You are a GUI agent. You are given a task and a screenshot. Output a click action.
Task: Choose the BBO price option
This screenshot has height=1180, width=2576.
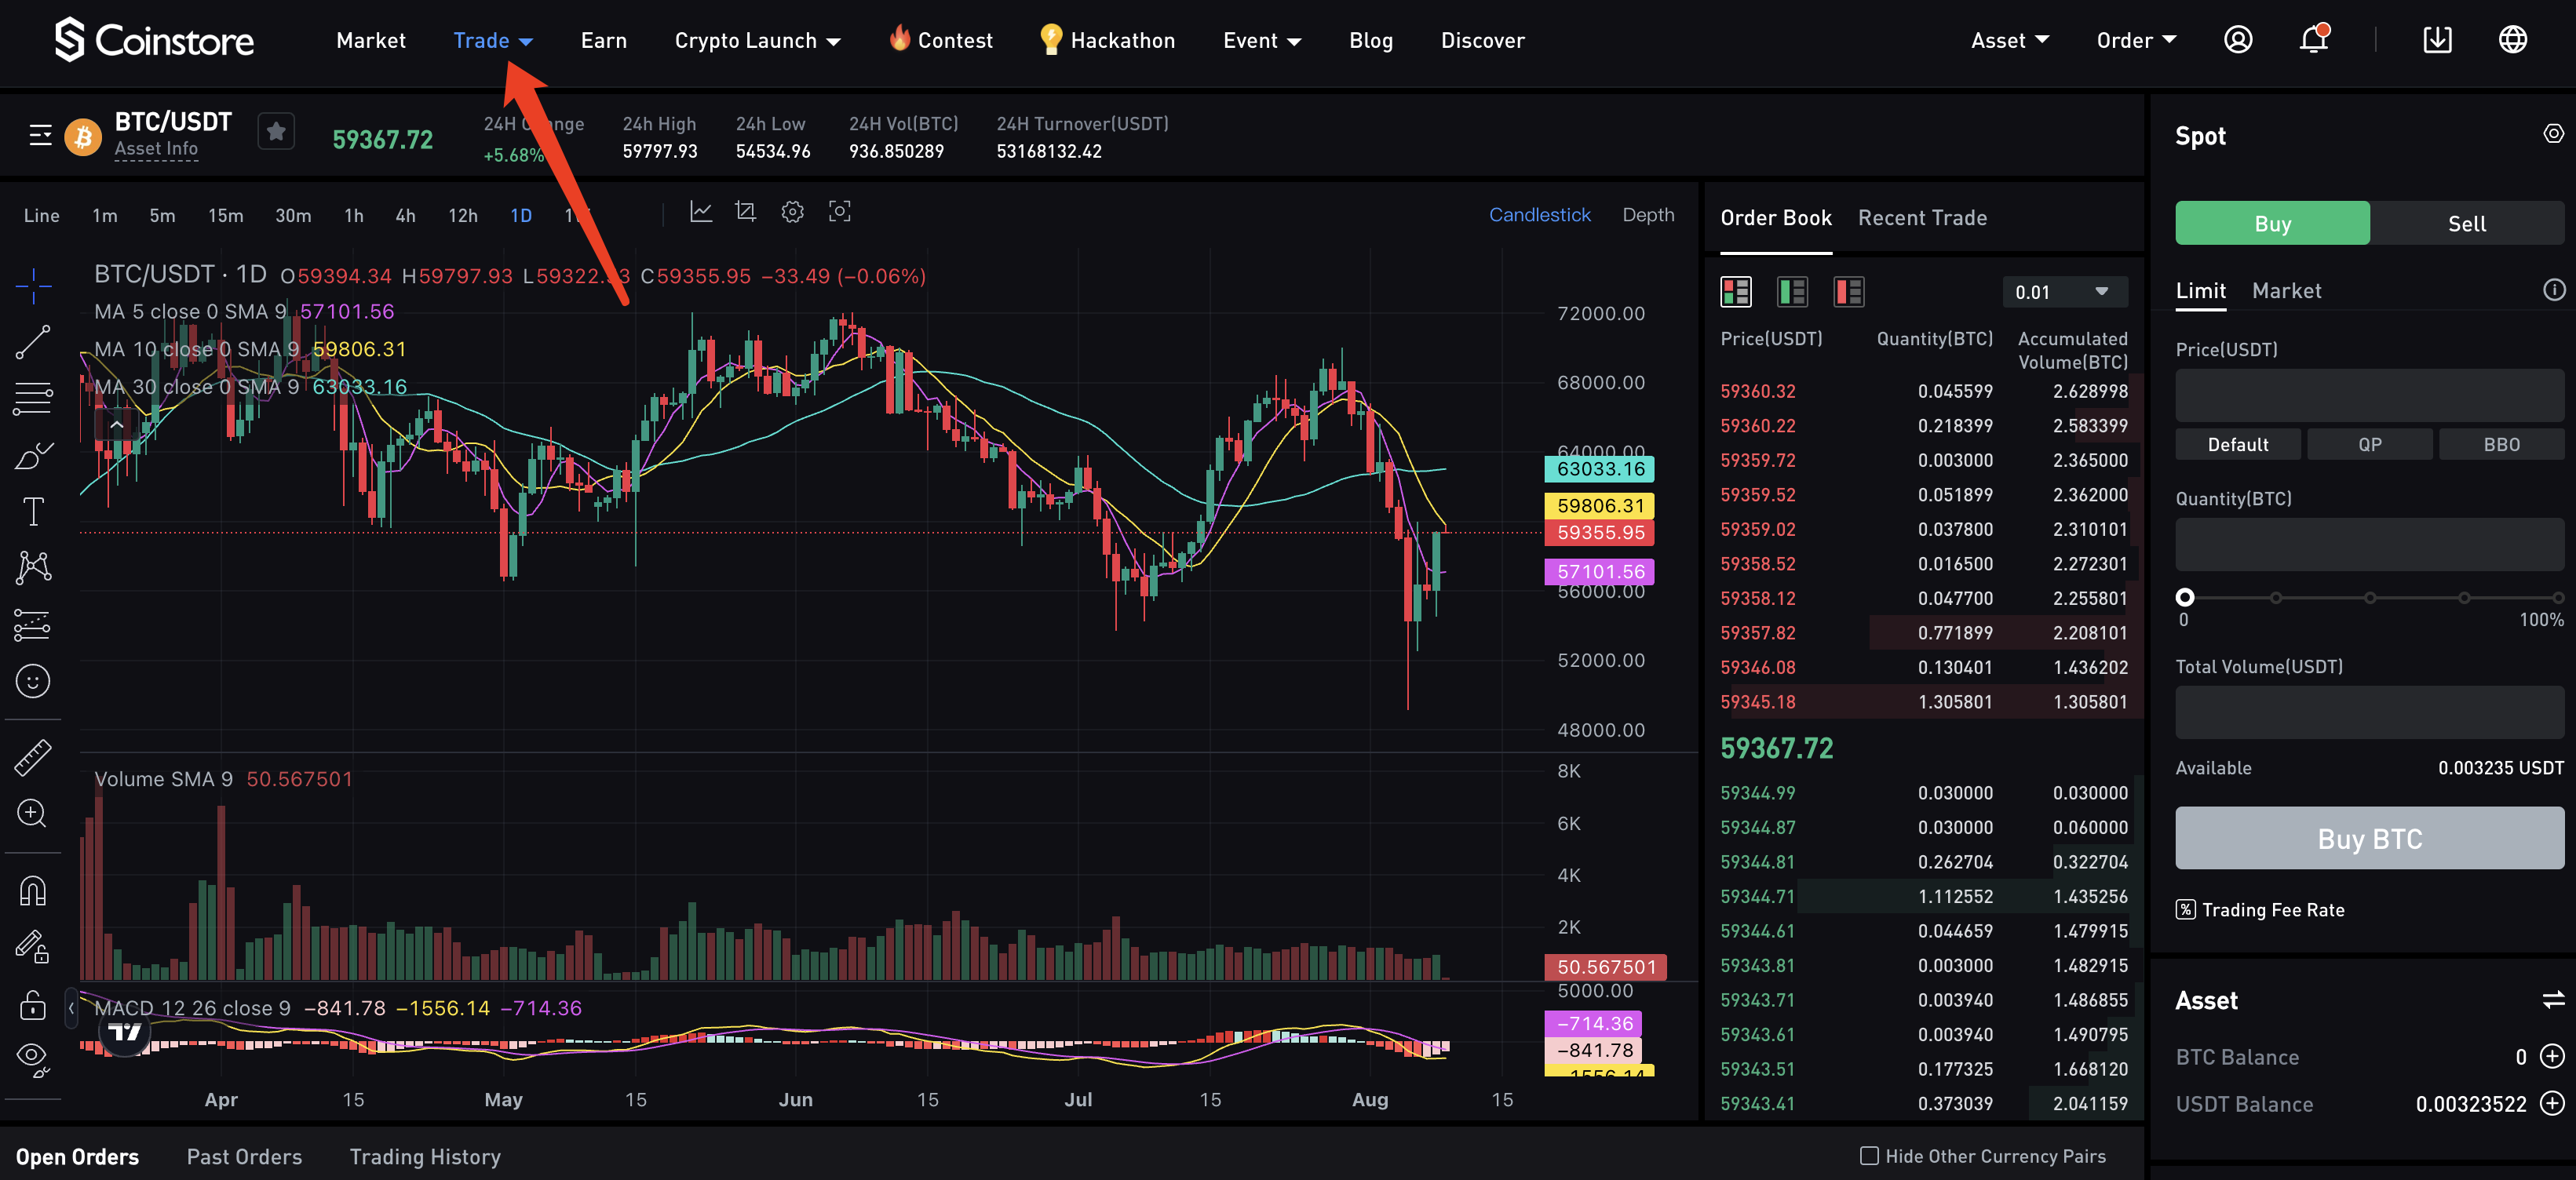[2502, 444]
